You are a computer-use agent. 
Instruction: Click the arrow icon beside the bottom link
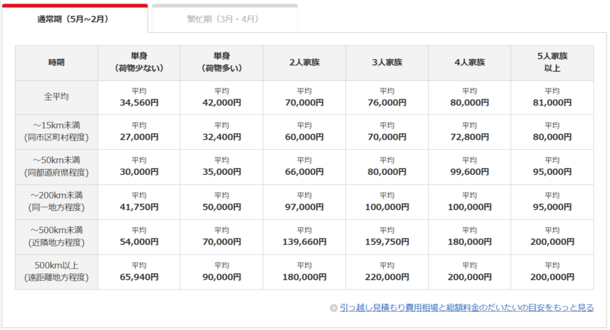coord(334,308)
